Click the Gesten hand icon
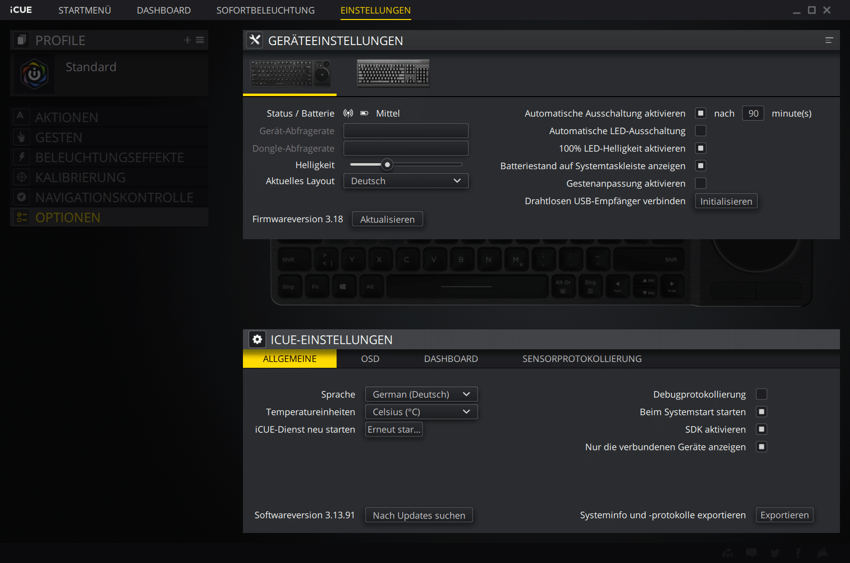The height and width of the screenshot is (563, 850). (x=21, y=137)
